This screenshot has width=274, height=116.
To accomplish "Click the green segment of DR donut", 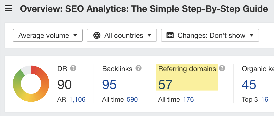I will (x=17, y=79).
